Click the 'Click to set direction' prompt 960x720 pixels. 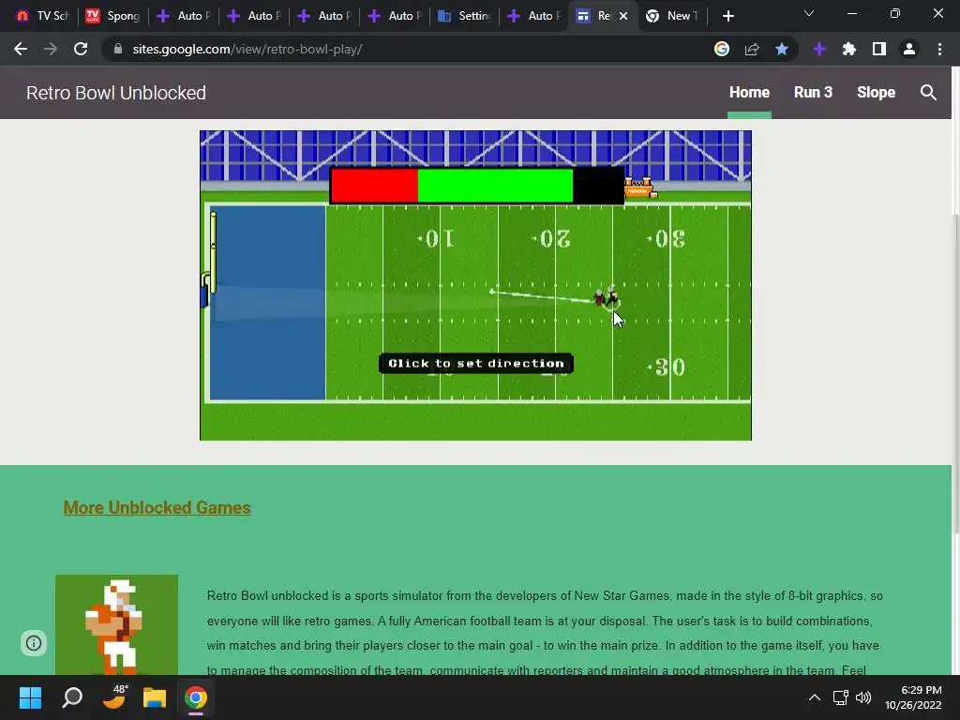tap(476, 363)
